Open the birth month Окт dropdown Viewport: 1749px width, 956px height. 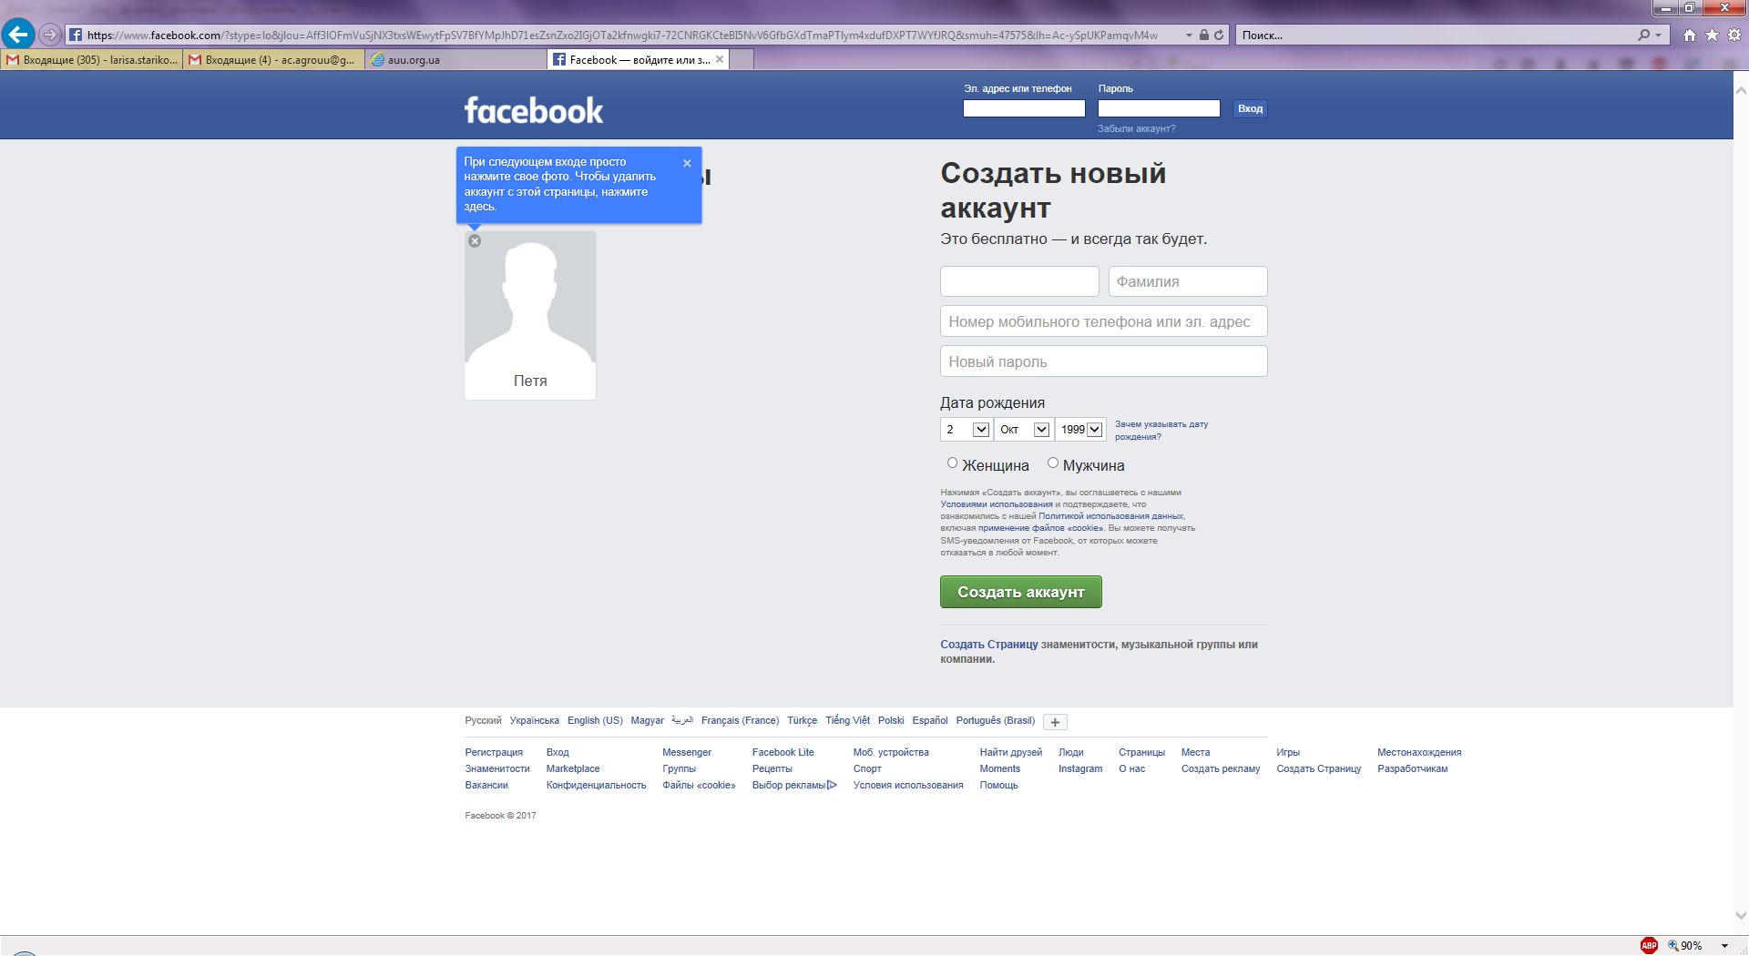tap(1023, 429)
